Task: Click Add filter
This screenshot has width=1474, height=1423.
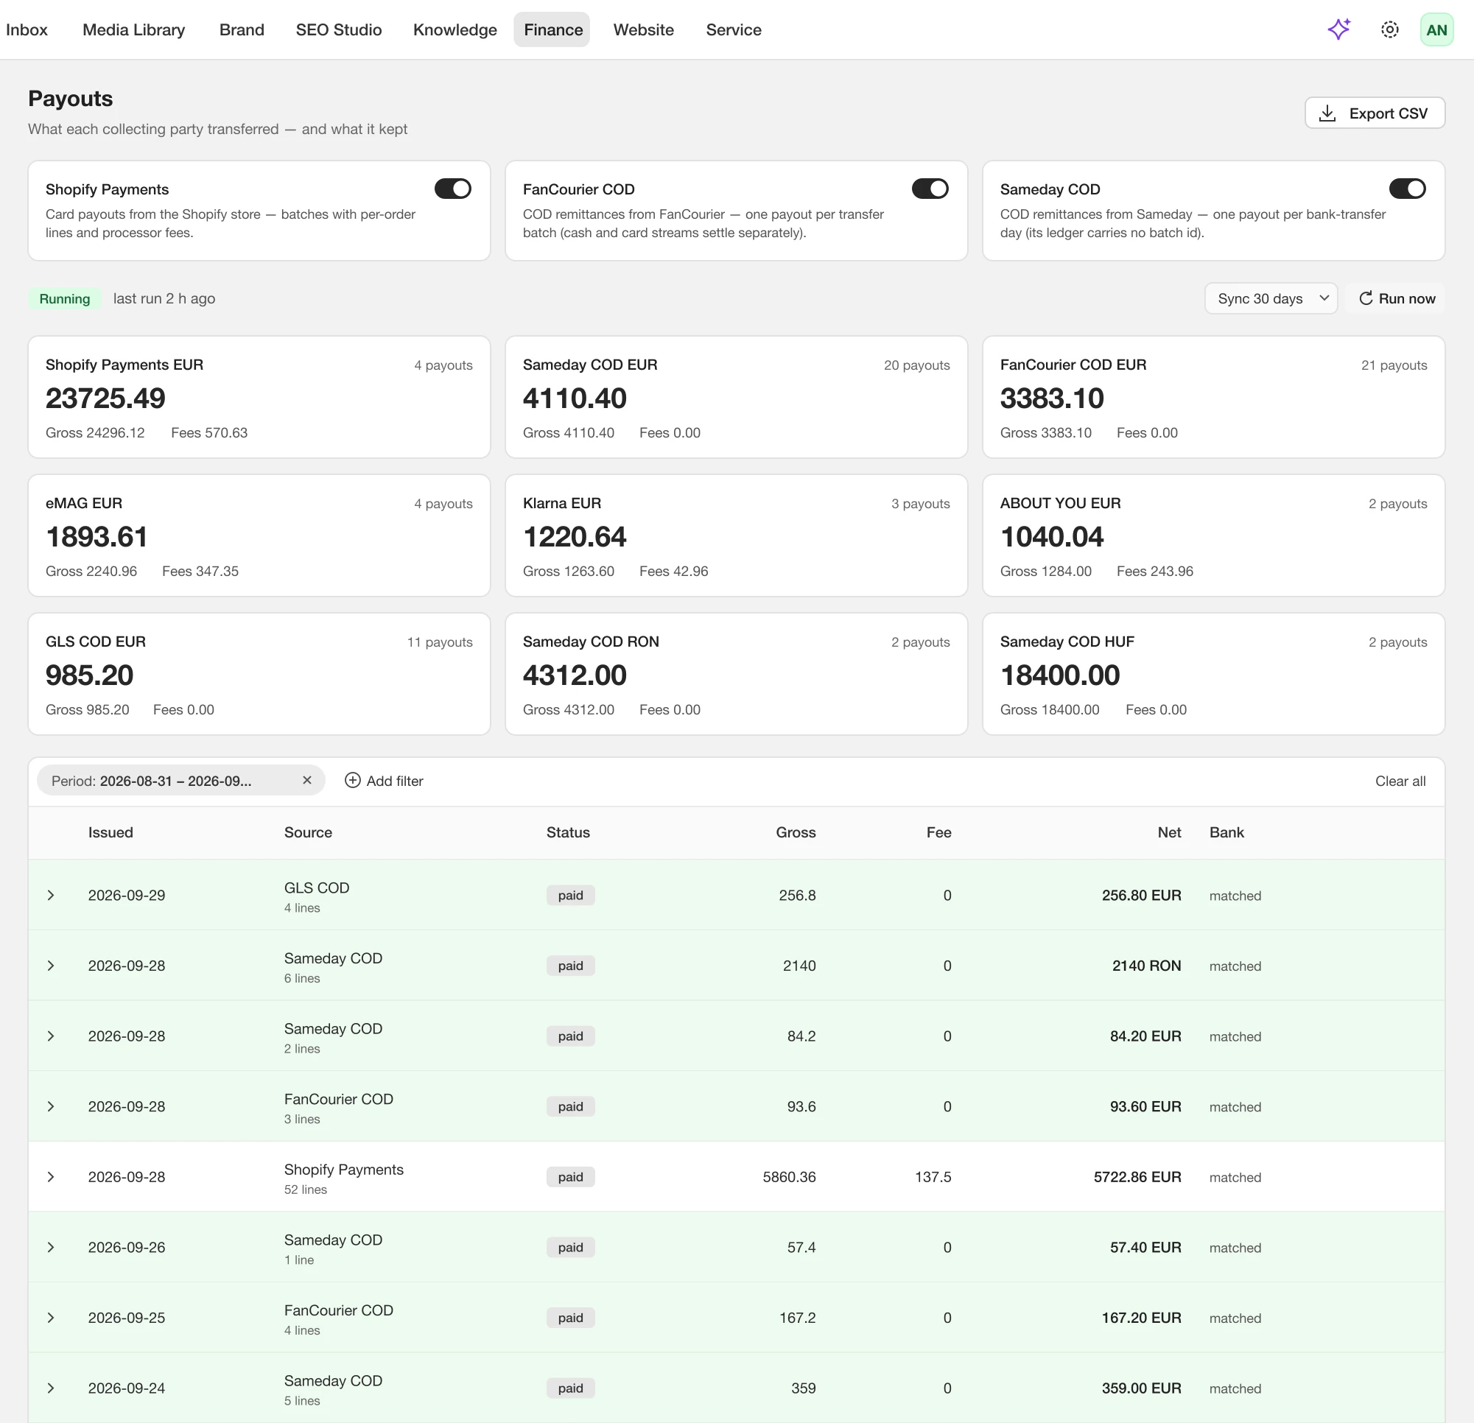Action: pyautogui.click(x=384, y=781)
